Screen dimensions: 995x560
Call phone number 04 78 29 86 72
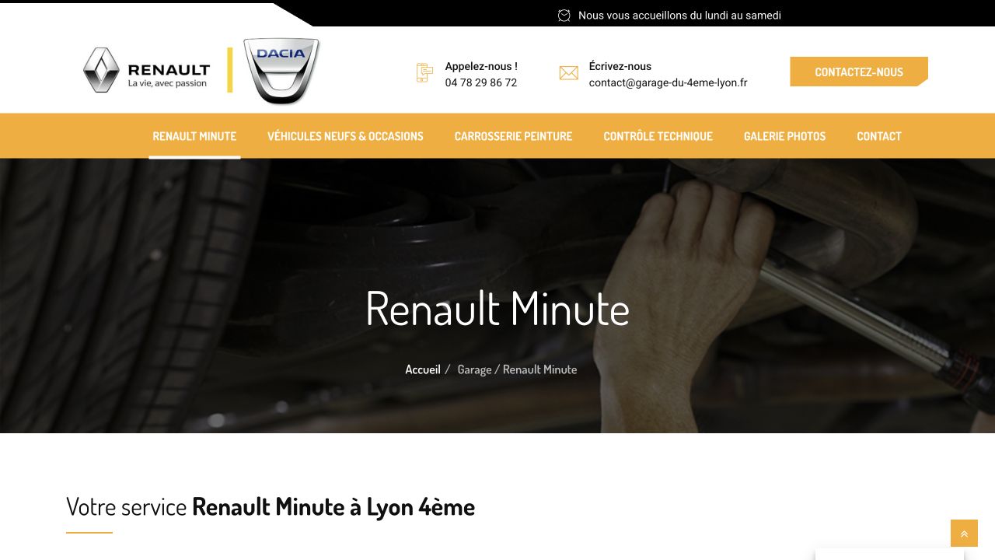coord(481,82)
